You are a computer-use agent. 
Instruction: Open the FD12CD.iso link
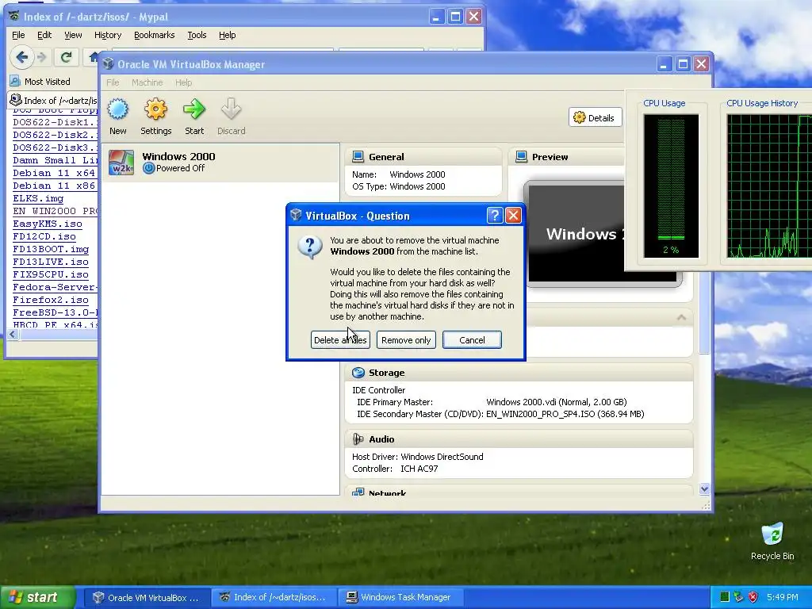(x=44, y=236)
